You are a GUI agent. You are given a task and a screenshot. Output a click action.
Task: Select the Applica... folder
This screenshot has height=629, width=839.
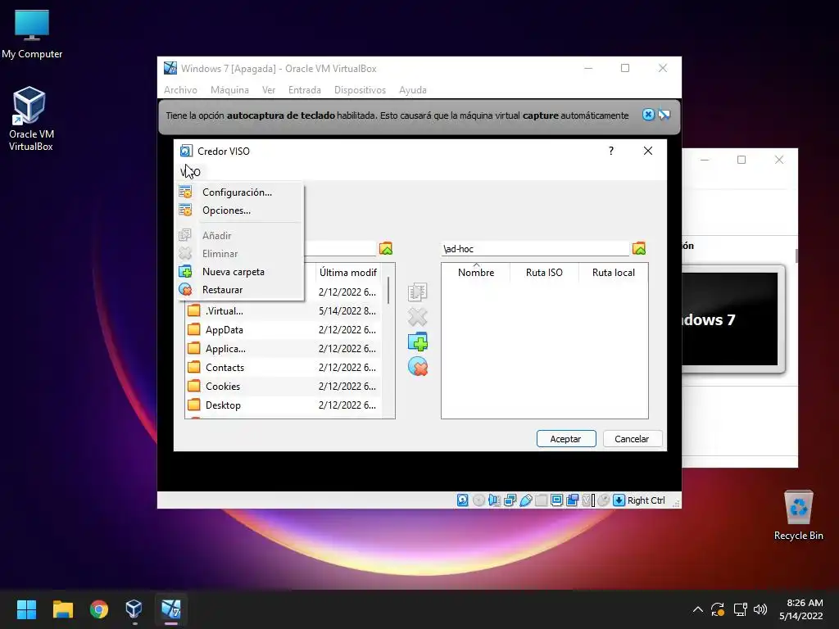pyautogui.click(x=283, y=349)
